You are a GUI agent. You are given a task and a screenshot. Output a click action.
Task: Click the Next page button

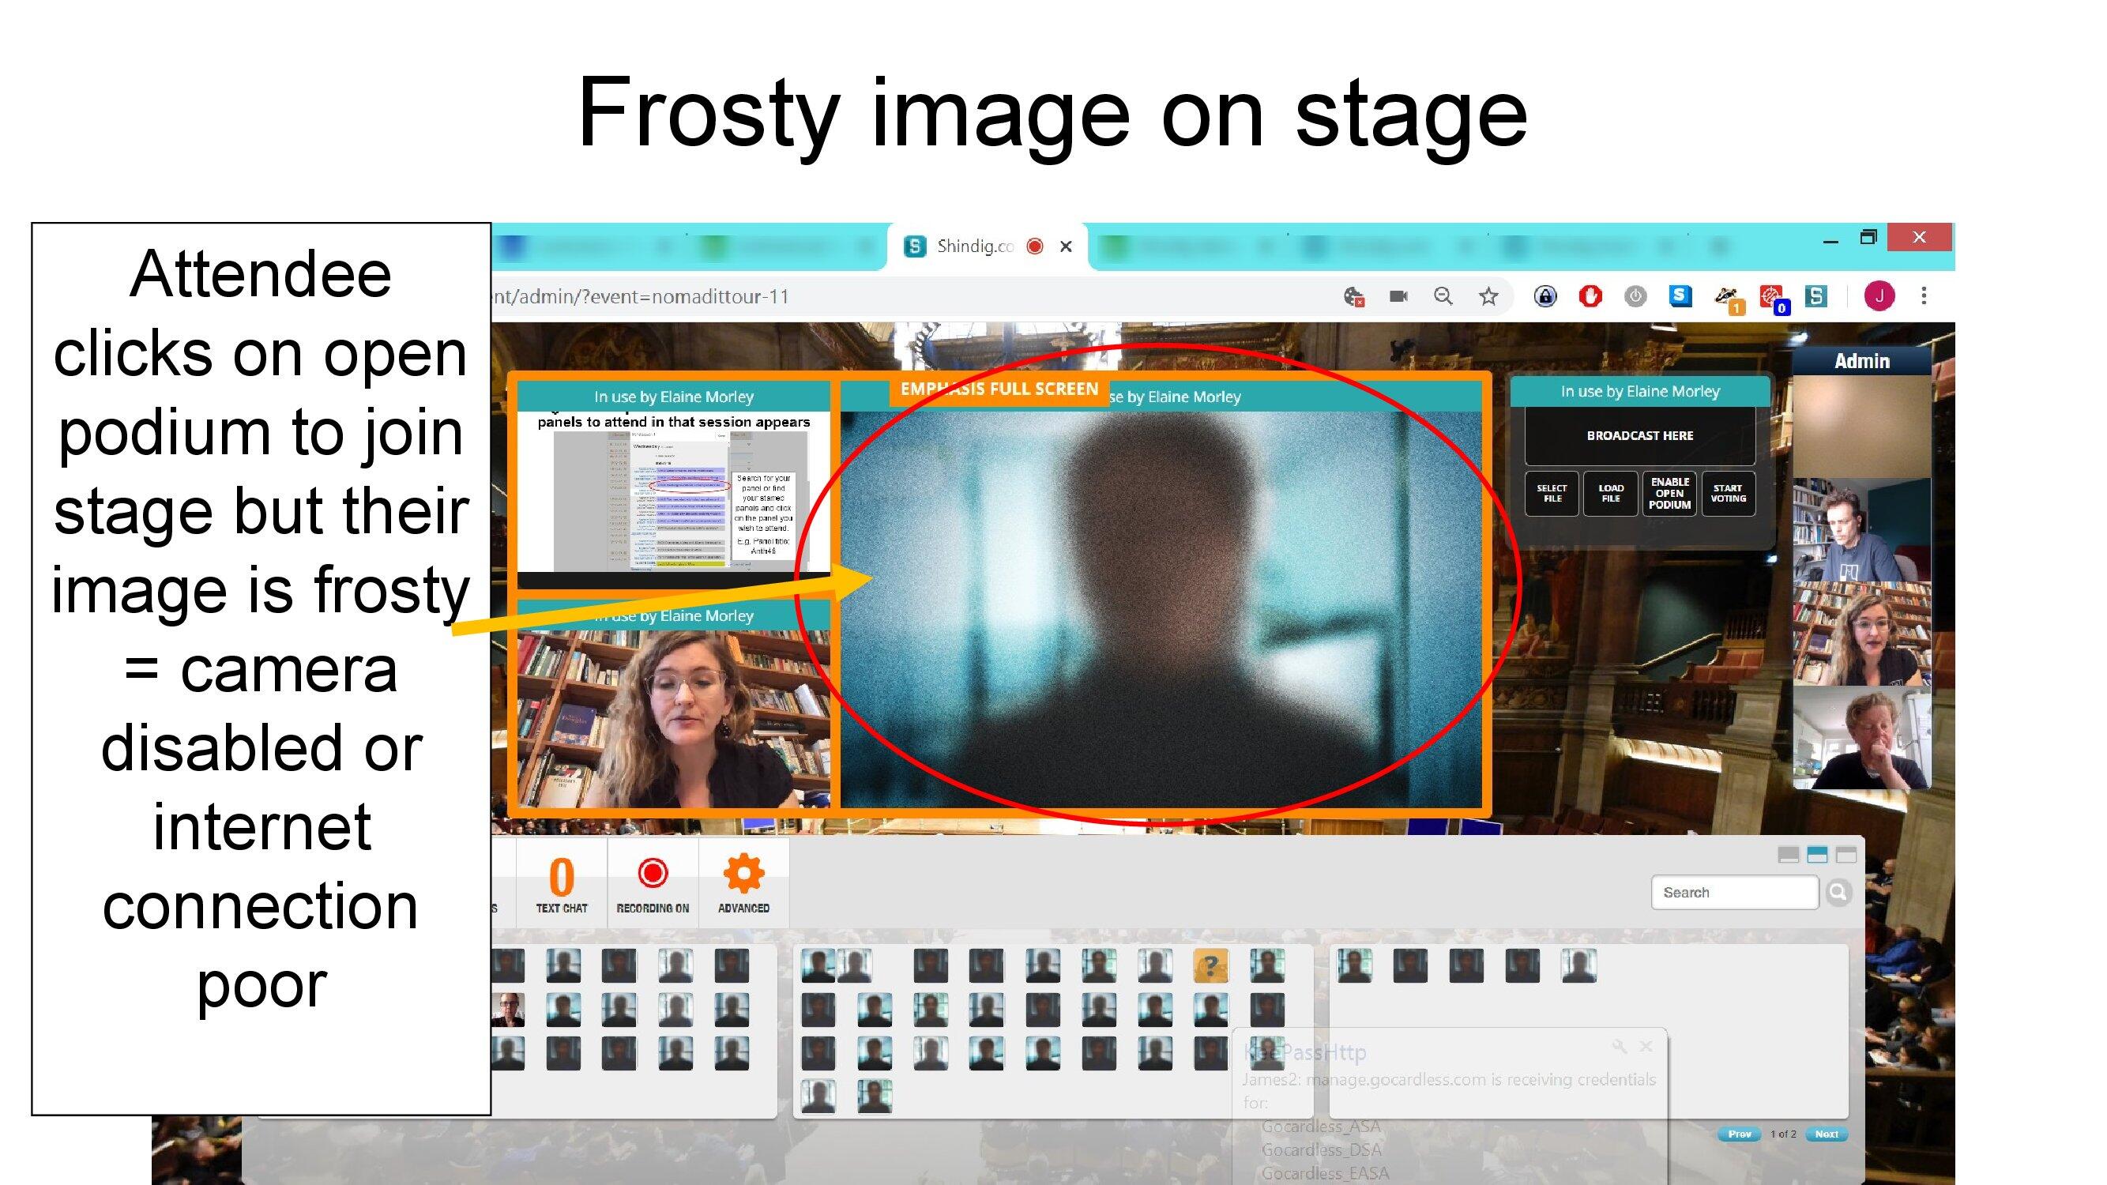[1826, 1134]
